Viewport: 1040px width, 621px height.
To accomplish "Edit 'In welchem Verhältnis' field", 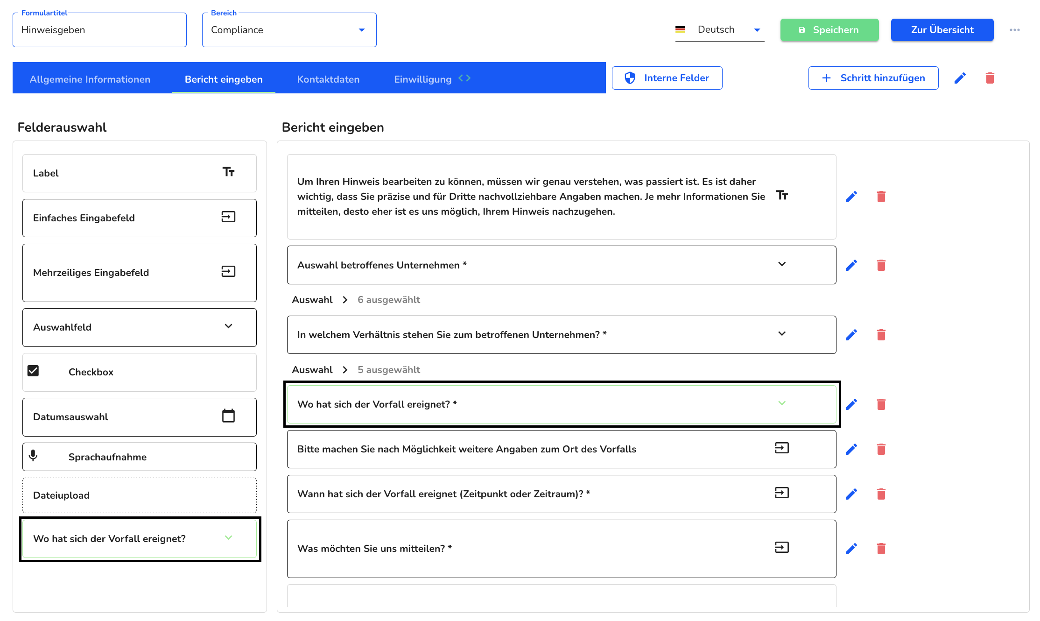I will click(851, 335).
